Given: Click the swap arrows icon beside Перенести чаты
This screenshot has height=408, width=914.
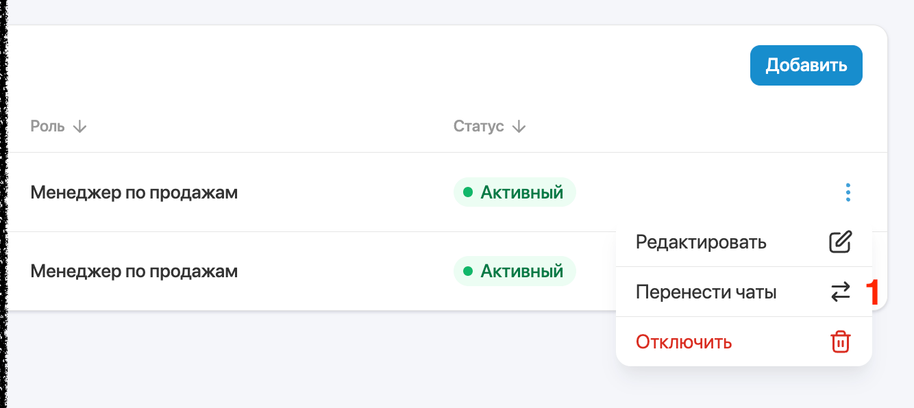Looking at the screenshot, I should coord(840,292).
